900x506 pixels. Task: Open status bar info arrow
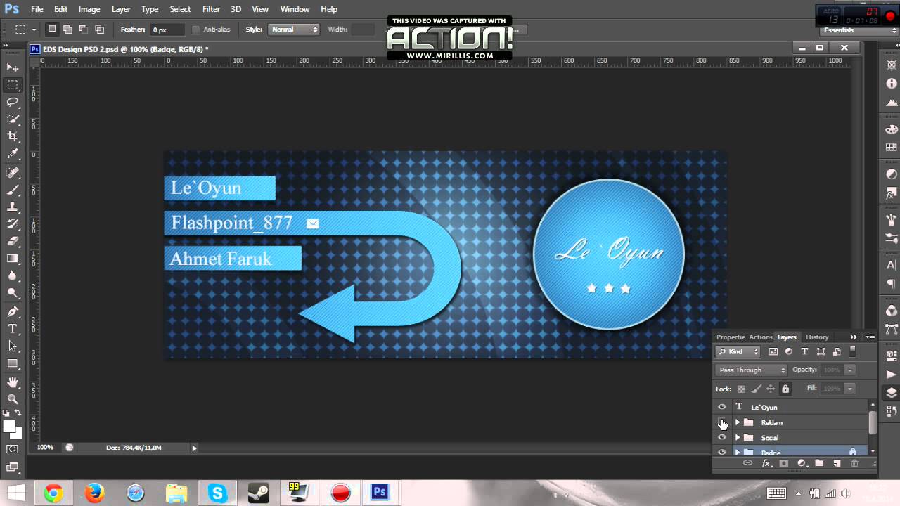click(x=194, y=448)
